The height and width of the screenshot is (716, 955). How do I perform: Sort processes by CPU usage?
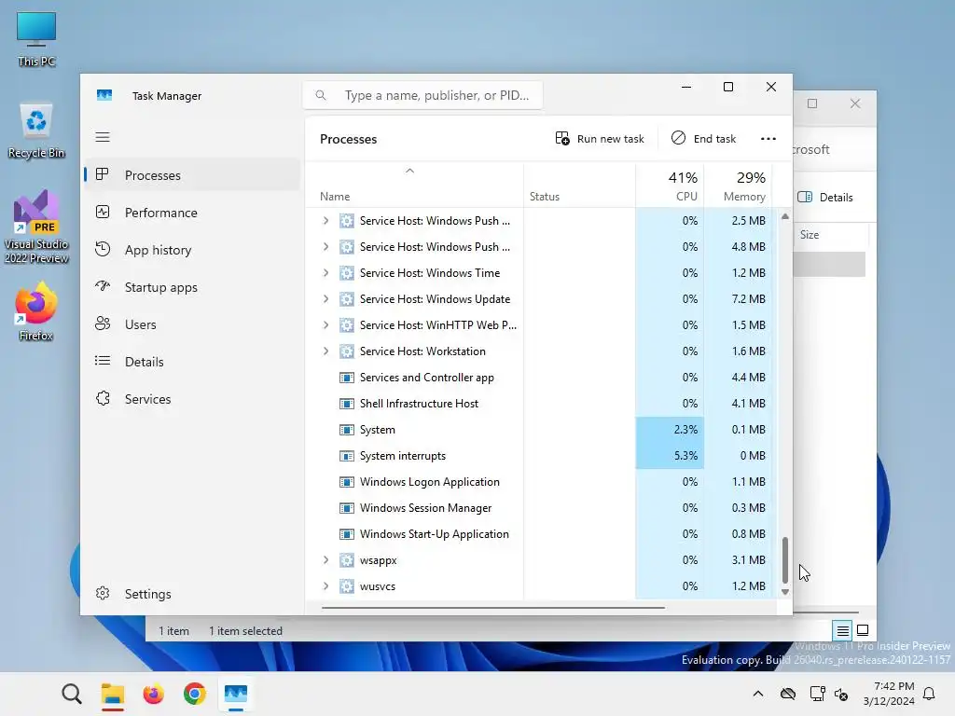(x=670, y=186)
